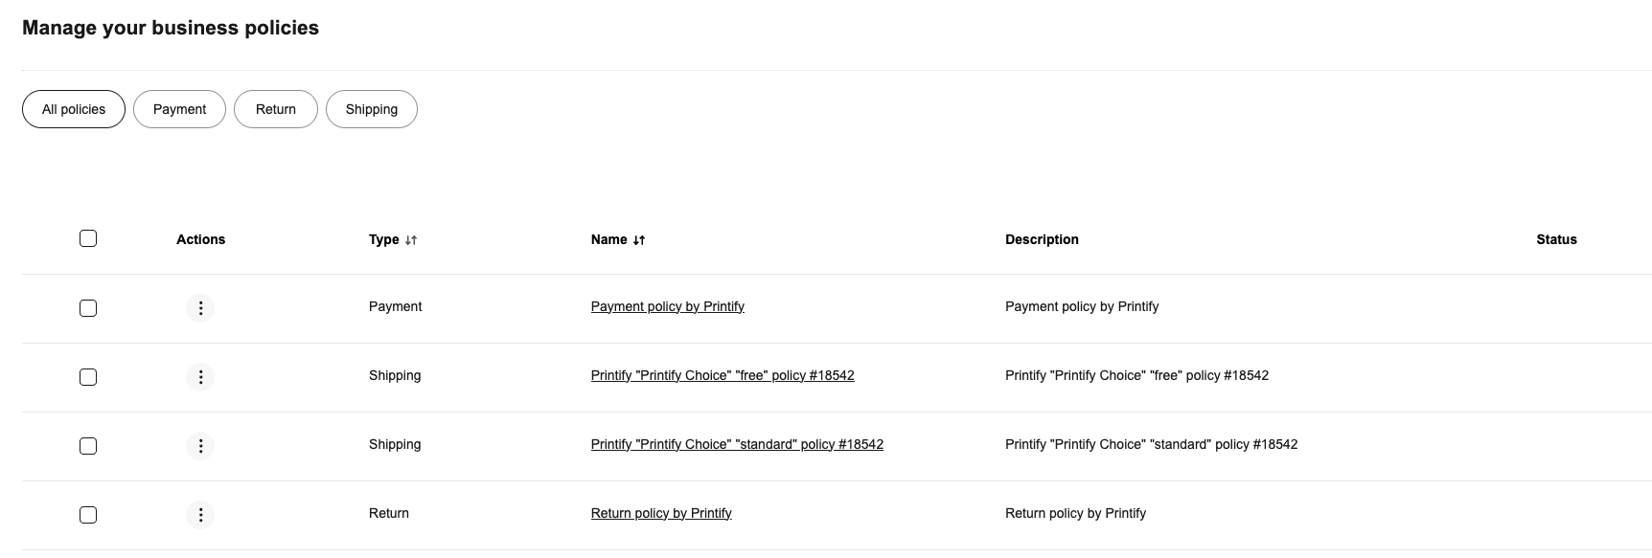The width and height of the screenshot is (1652, 558).
Task: Select all policies using the header checkbox
Action: 87,237
